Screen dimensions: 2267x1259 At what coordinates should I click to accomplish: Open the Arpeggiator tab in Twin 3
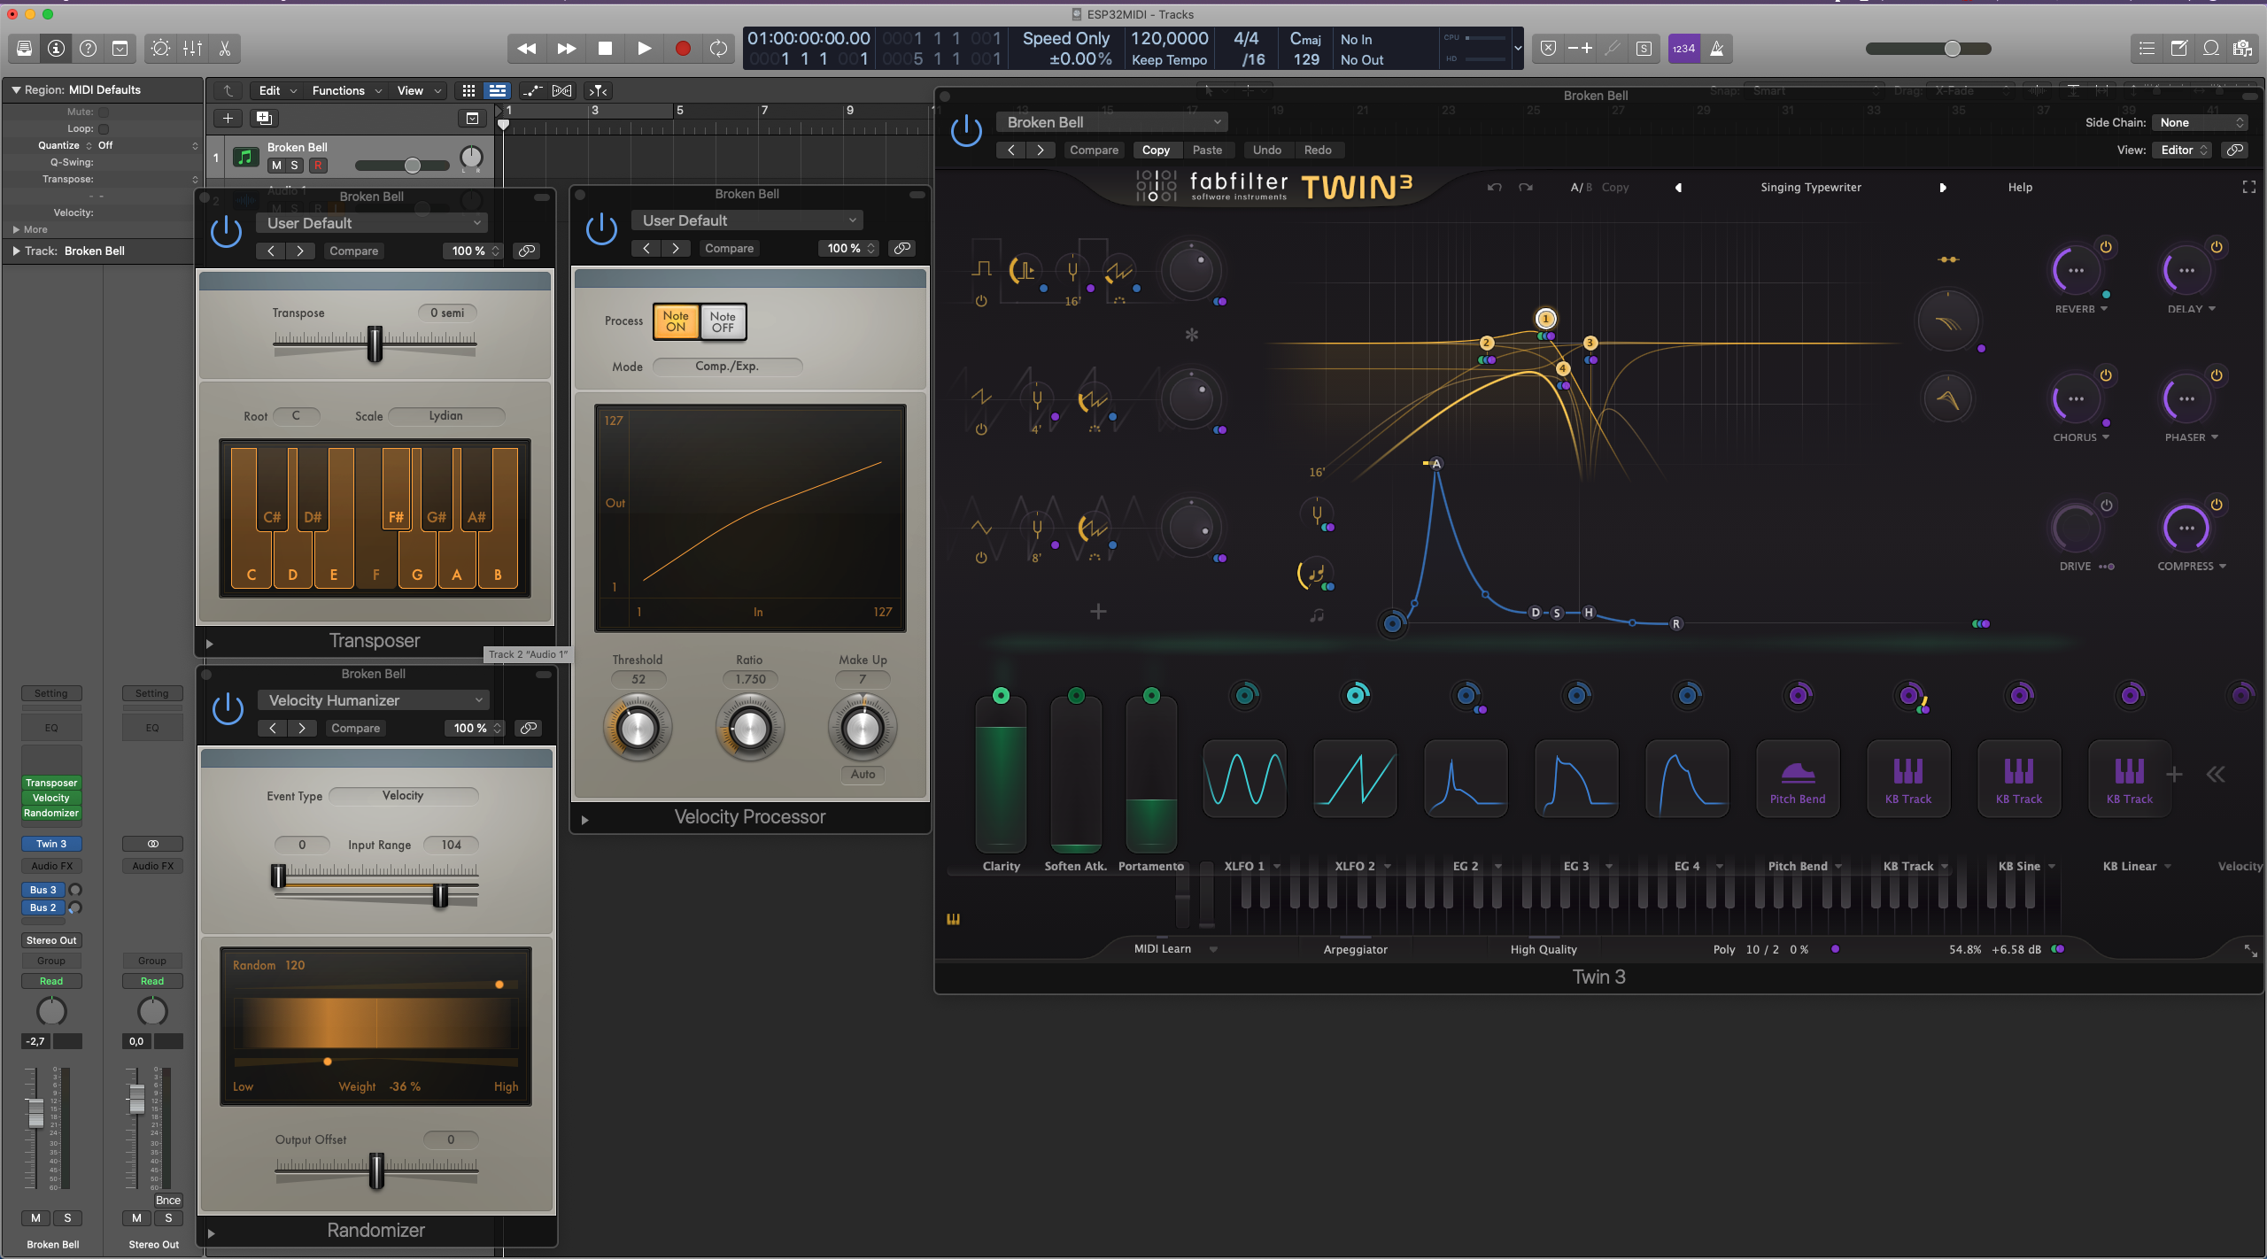(1355, 949)
